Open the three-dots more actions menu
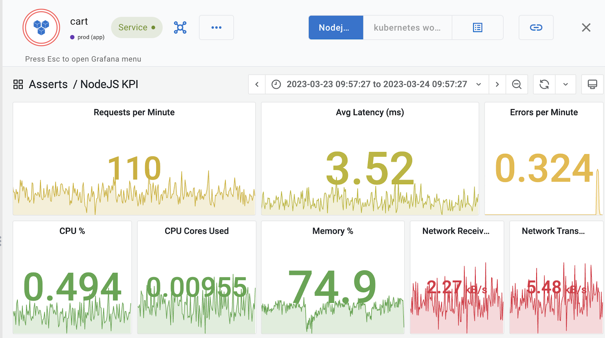Viewport: 605px width, 338px height. [216, 28]
